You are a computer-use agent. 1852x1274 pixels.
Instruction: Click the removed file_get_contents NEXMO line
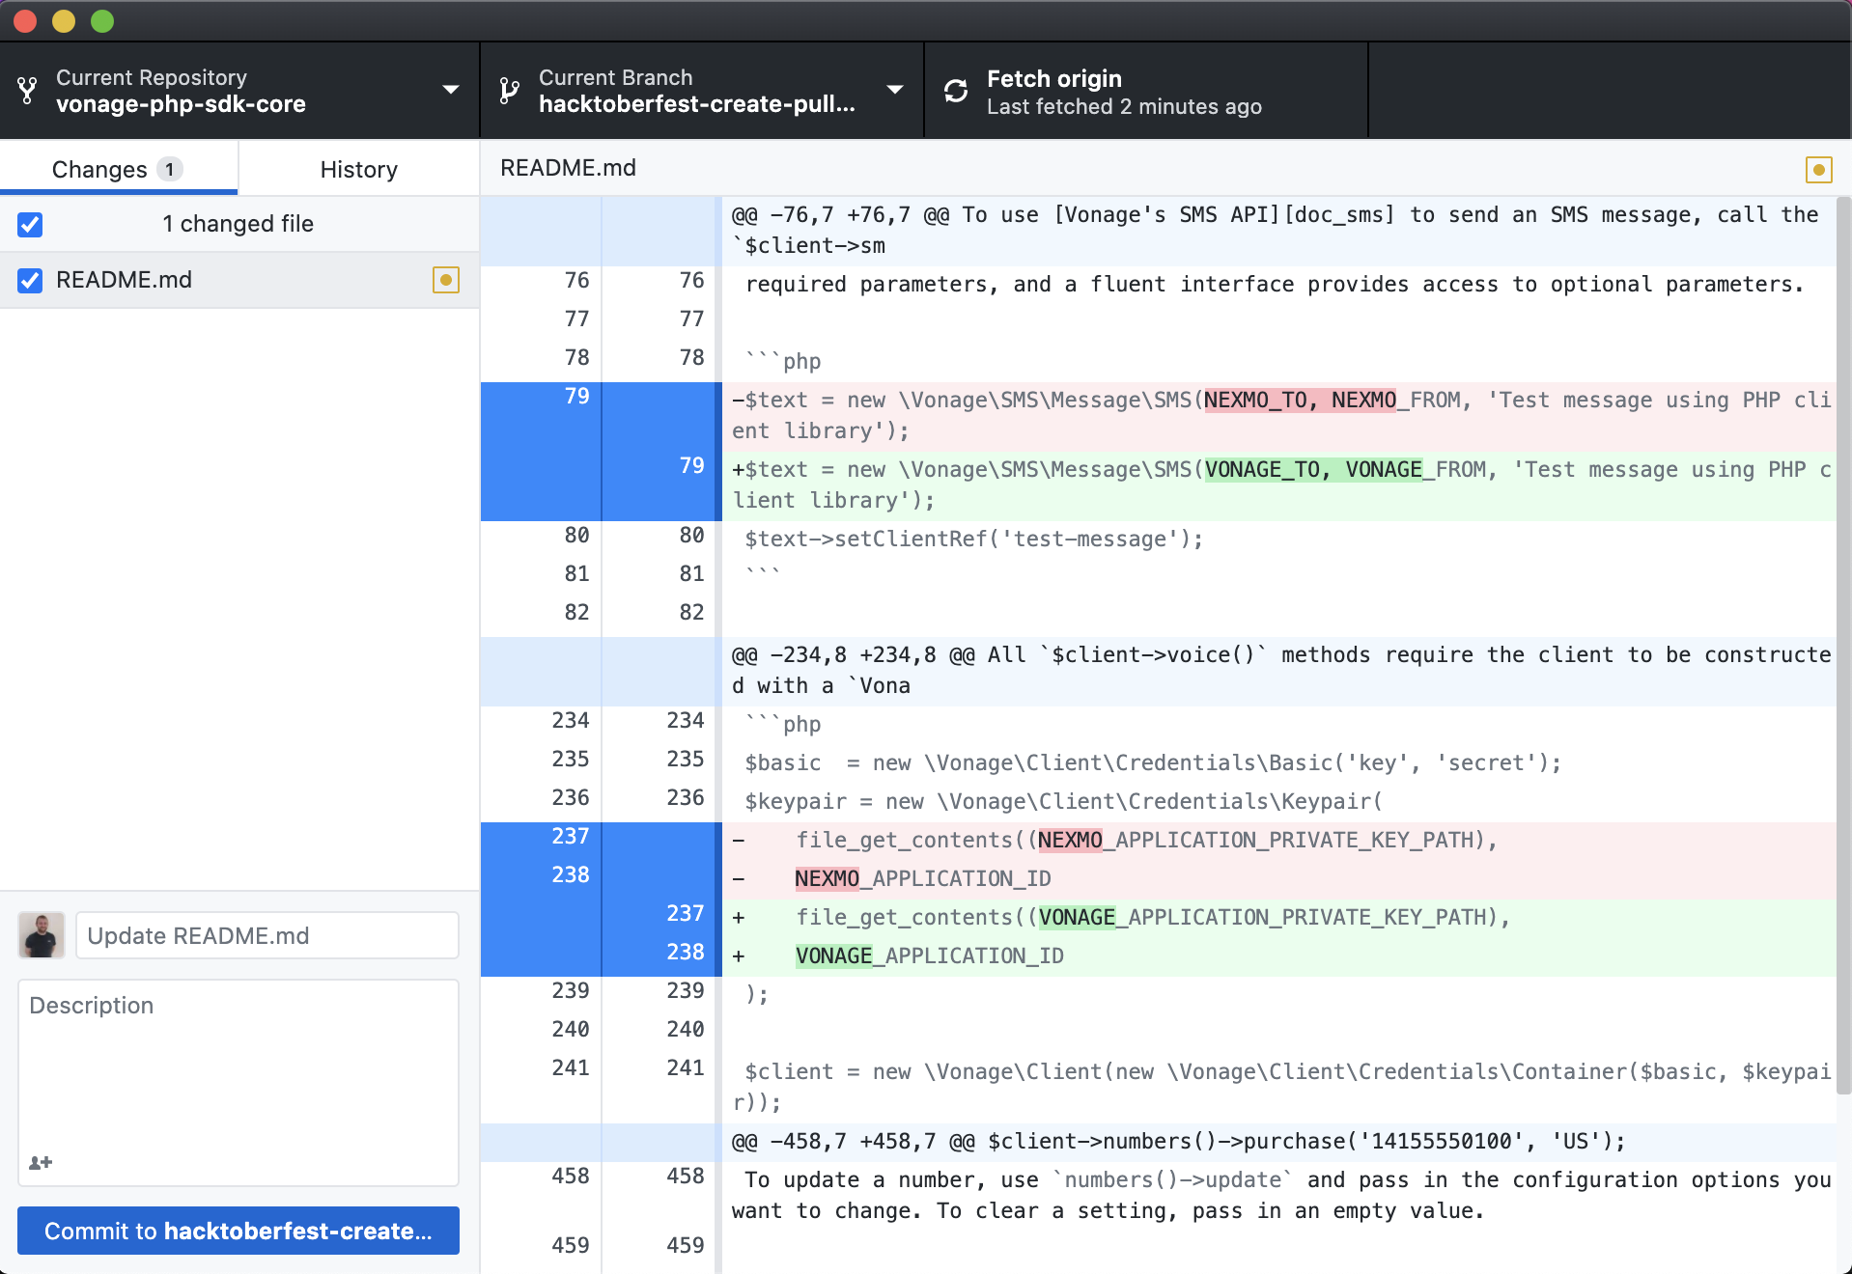pos(1278,841)
